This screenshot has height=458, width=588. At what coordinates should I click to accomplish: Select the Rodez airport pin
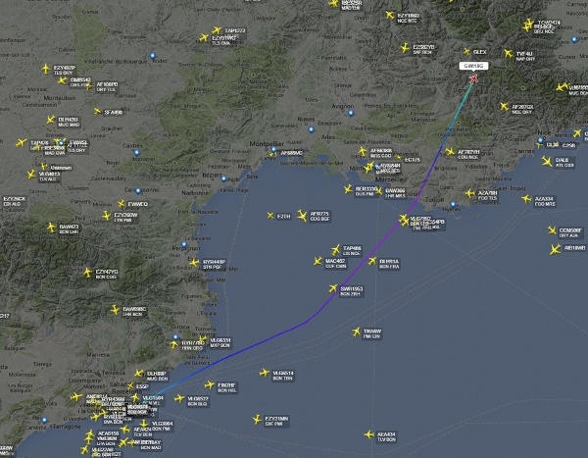click(x=152, y=56)
